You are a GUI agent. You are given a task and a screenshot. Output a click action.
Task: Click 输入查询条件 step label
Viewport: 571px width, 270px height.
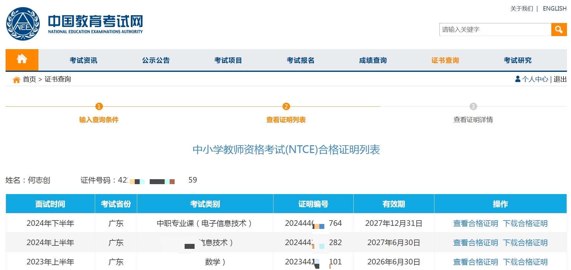[99, 120]
